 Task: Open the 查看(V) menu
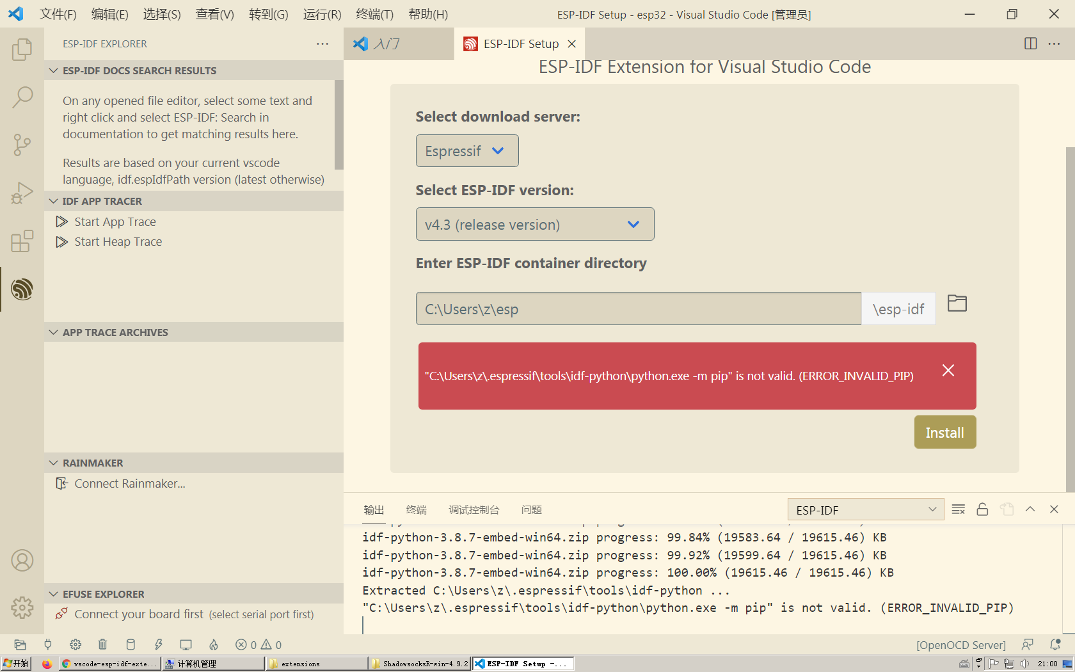[214, 14]
